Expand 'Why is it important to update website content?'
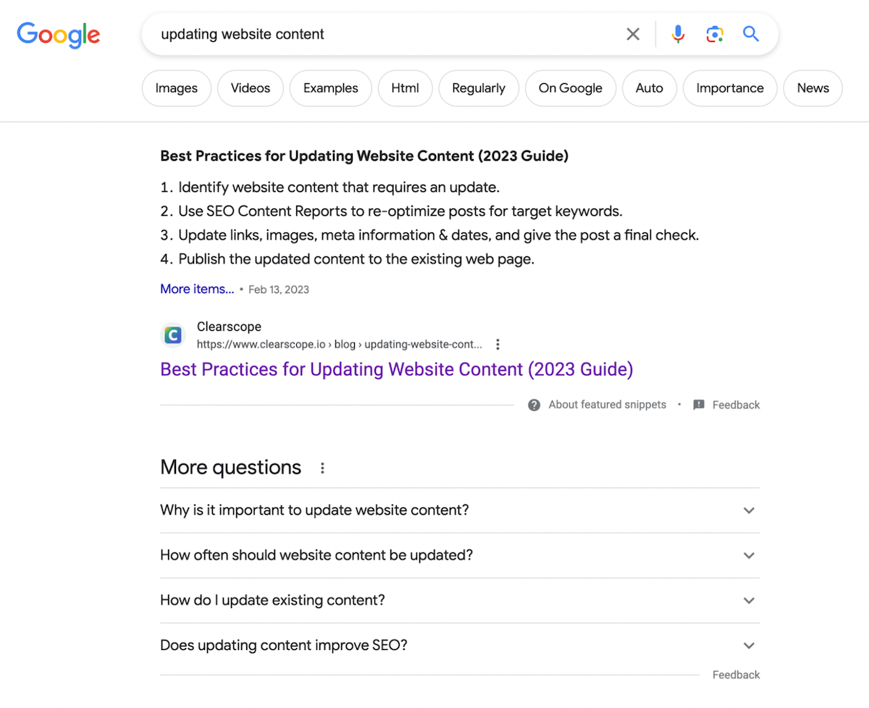The height and width of the screenshot is (708, 869). coord(749,510)
